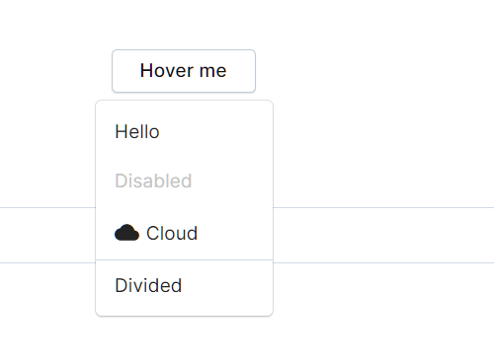The image size is (494, 363).
Task: Click lower horizontal rule left of dropdown
Action: click(x=47, y=262)
